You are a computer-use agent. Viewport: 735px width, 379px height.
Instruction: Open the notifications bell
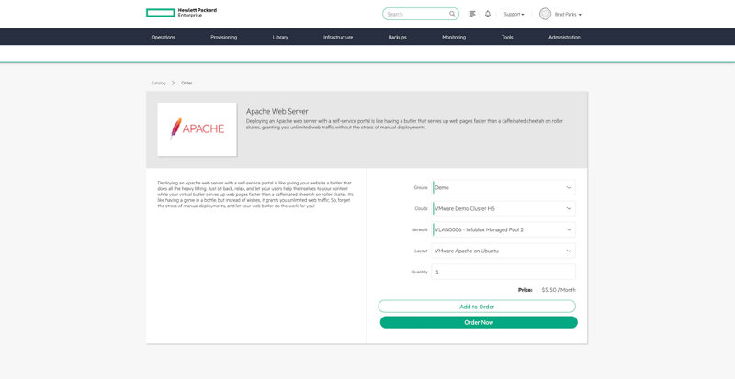pos(488,14)
